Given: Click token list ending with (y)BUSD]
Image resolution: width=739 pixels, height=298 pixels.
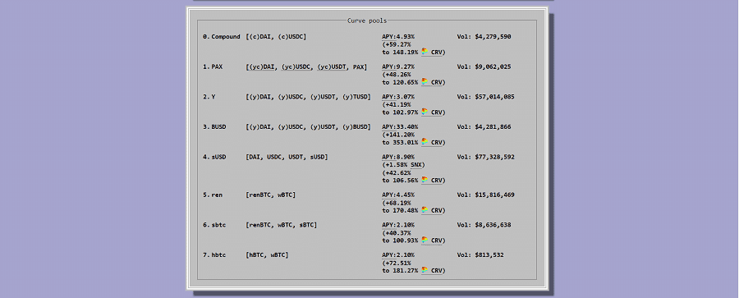Looking at the screenshot, I should (x=308, y=127).
